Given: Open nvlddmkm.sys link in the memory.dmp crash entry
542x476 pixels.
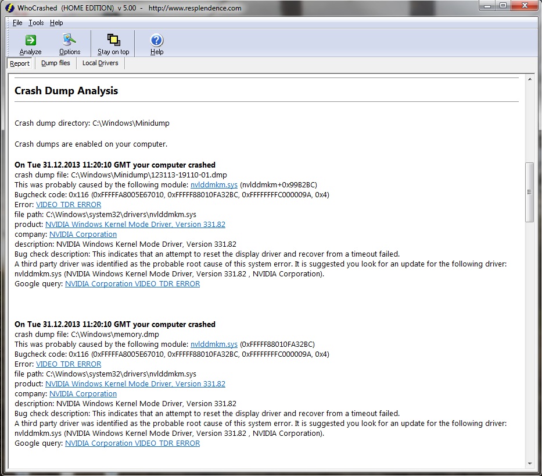Looking at the screenshot, I should [x=214, y=344].
